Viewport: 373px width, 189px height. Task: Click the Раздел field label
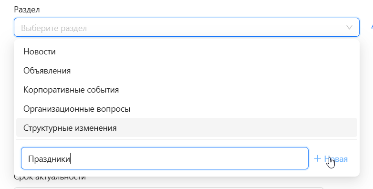[27, 10]
